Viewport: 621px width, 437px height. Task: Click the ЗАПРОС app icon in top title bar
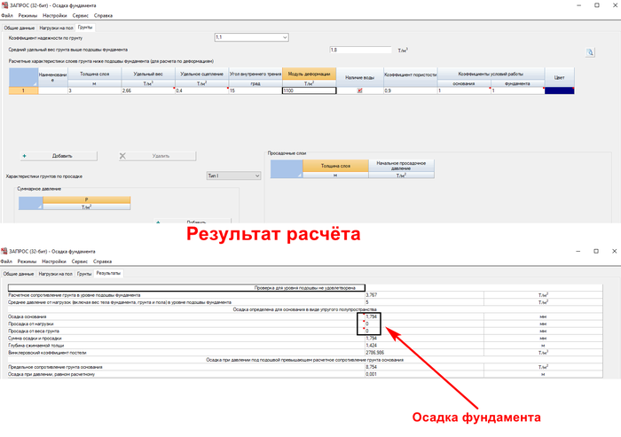pyautogui.click(x=5, y=5)
